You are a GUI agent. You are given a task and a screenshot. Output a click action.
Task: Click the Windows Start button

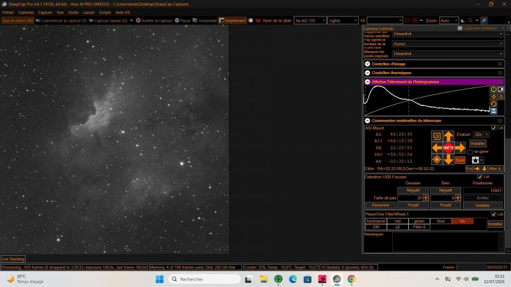coord(159,279)
